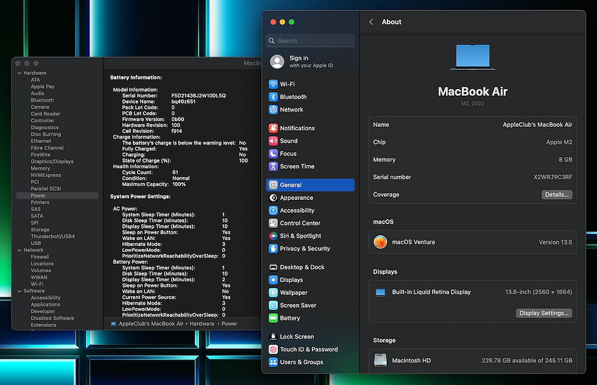597x385 pixels.
Task: Click the MacBook Air laptop image
Action: [473, 57]
